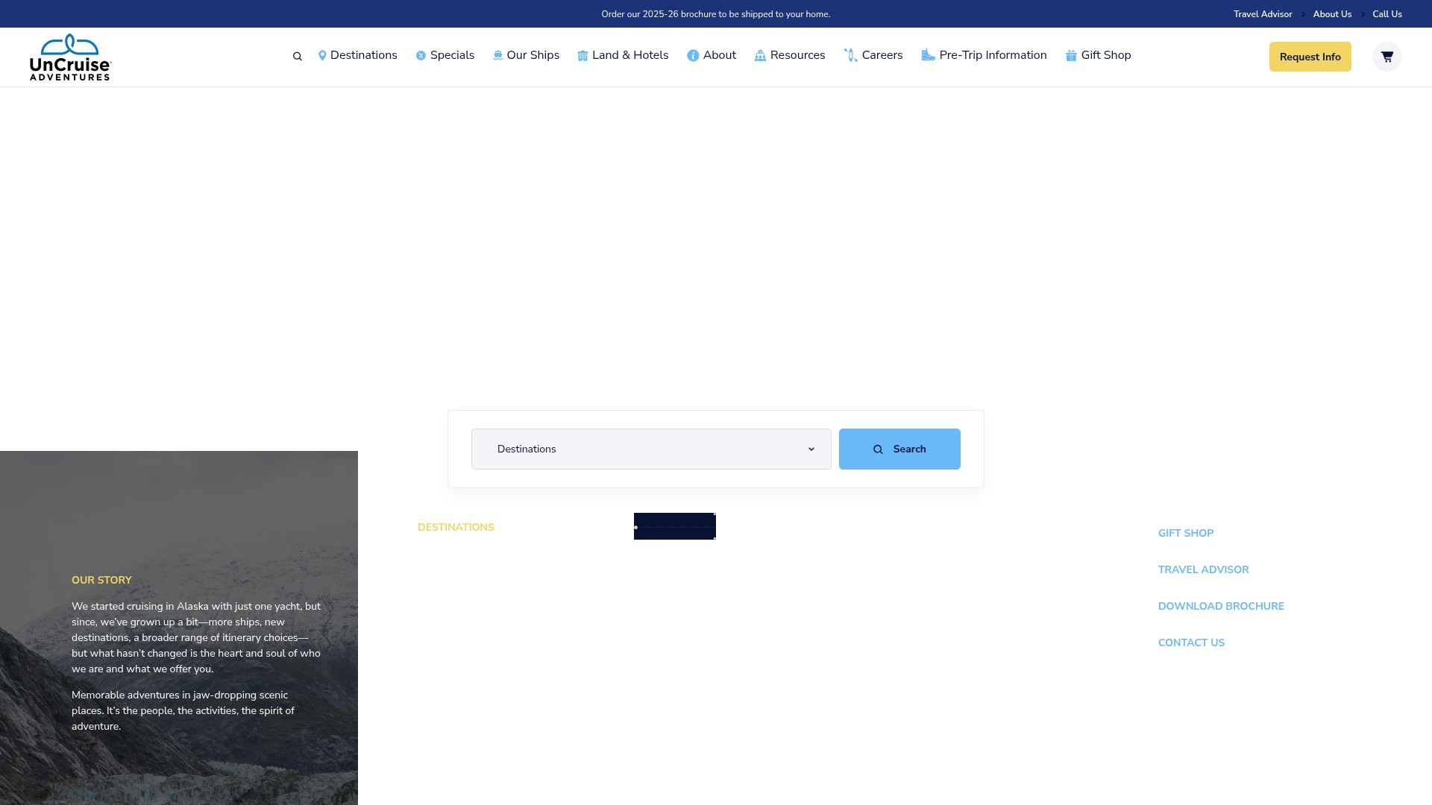Open the CONTACT US link
The width and height of the screenshot is (1432, 805).
(1191, 643)
